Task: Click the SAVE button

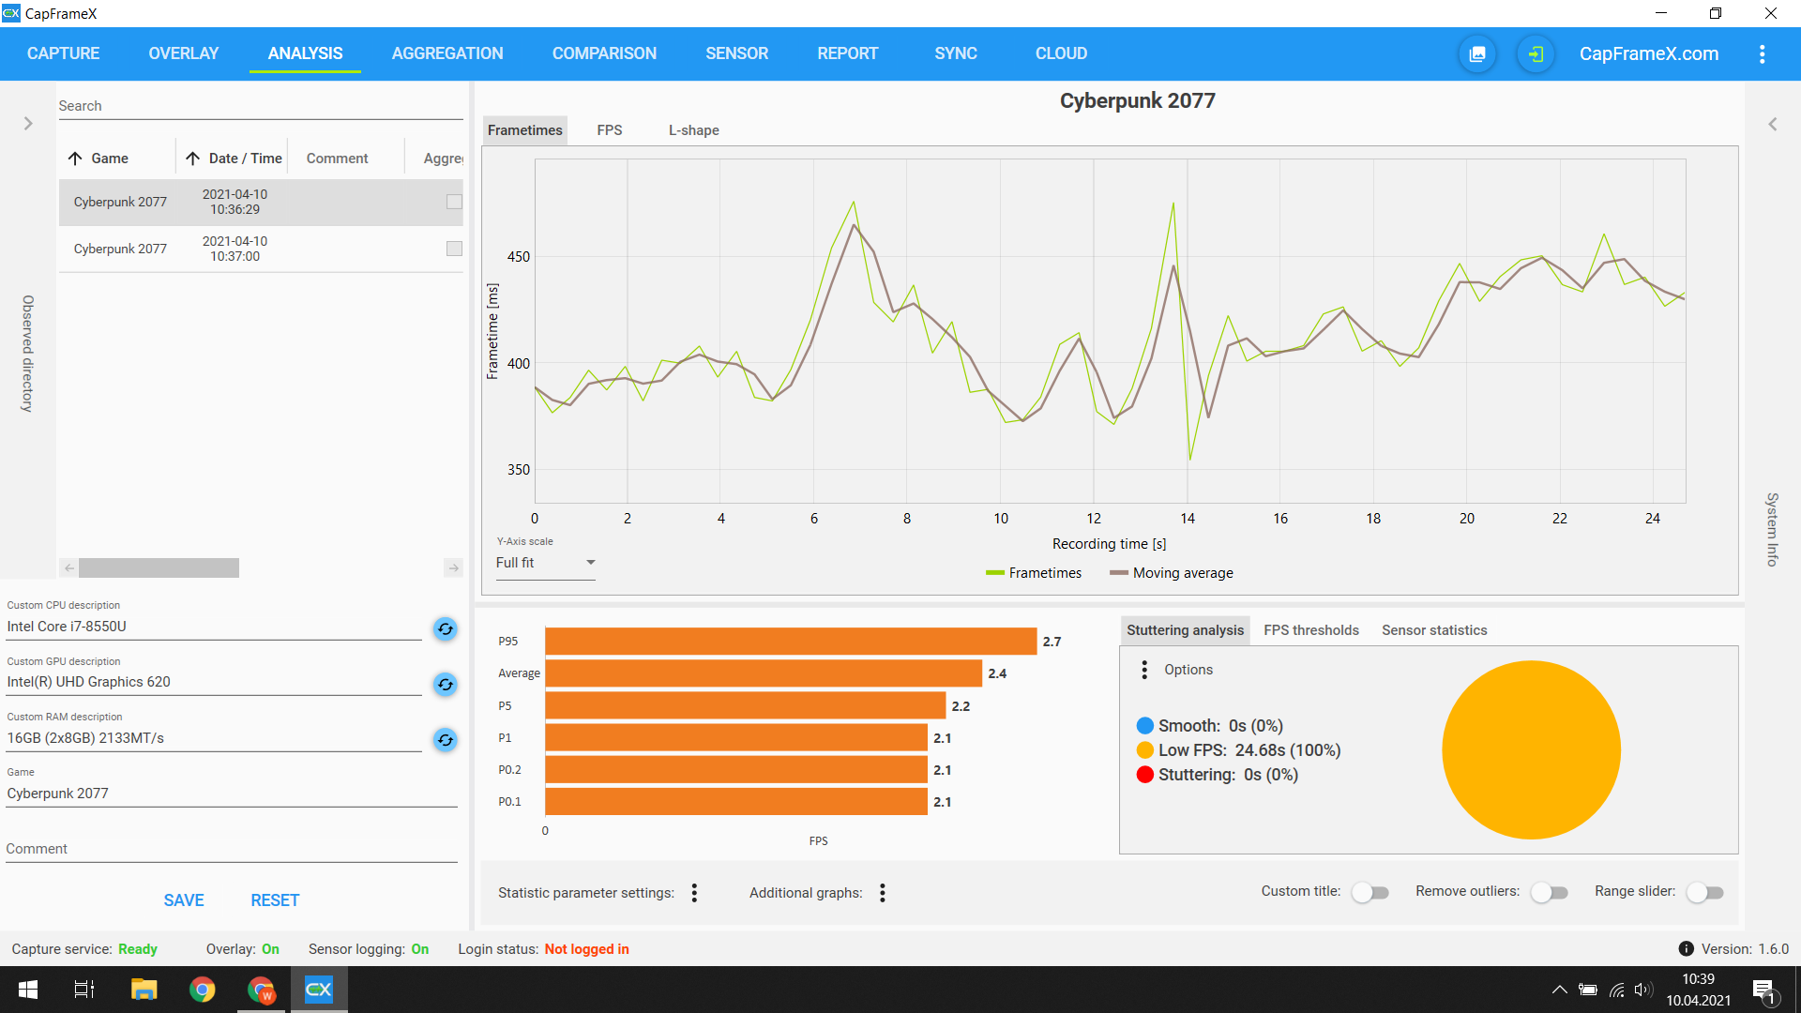Action: point(184,900)
